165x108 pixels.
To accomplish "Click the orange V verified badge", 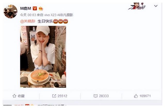I will coord(35,9).
